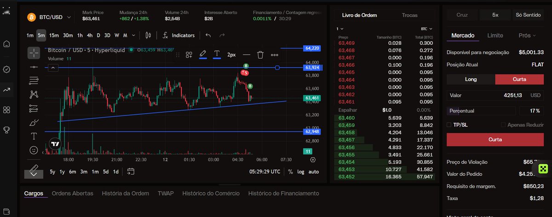Select the Curta side toggle
The image size is (552, 217).
pyautogui.click(x=519, y=79)
